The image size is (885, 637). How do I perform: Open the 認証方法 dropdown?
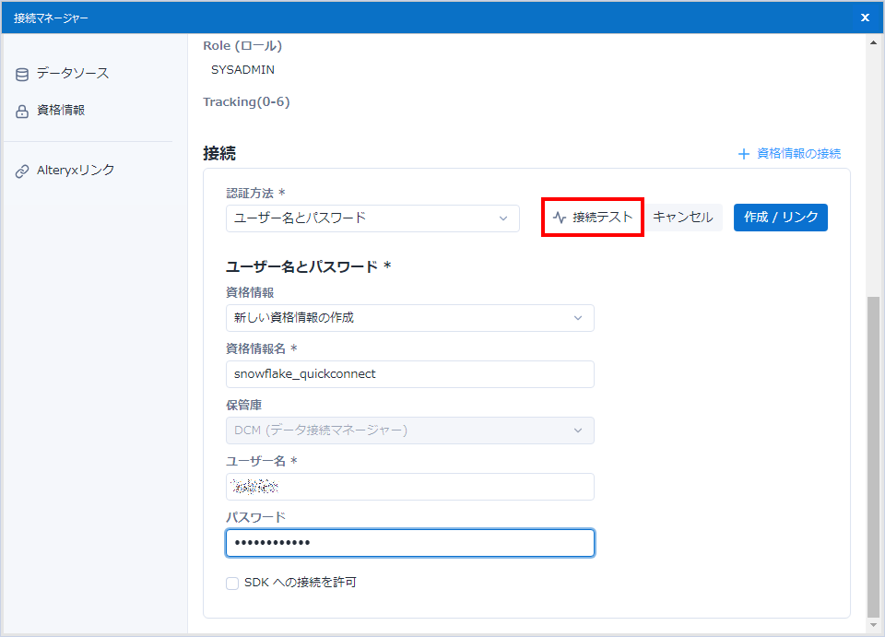coord(372,218)
